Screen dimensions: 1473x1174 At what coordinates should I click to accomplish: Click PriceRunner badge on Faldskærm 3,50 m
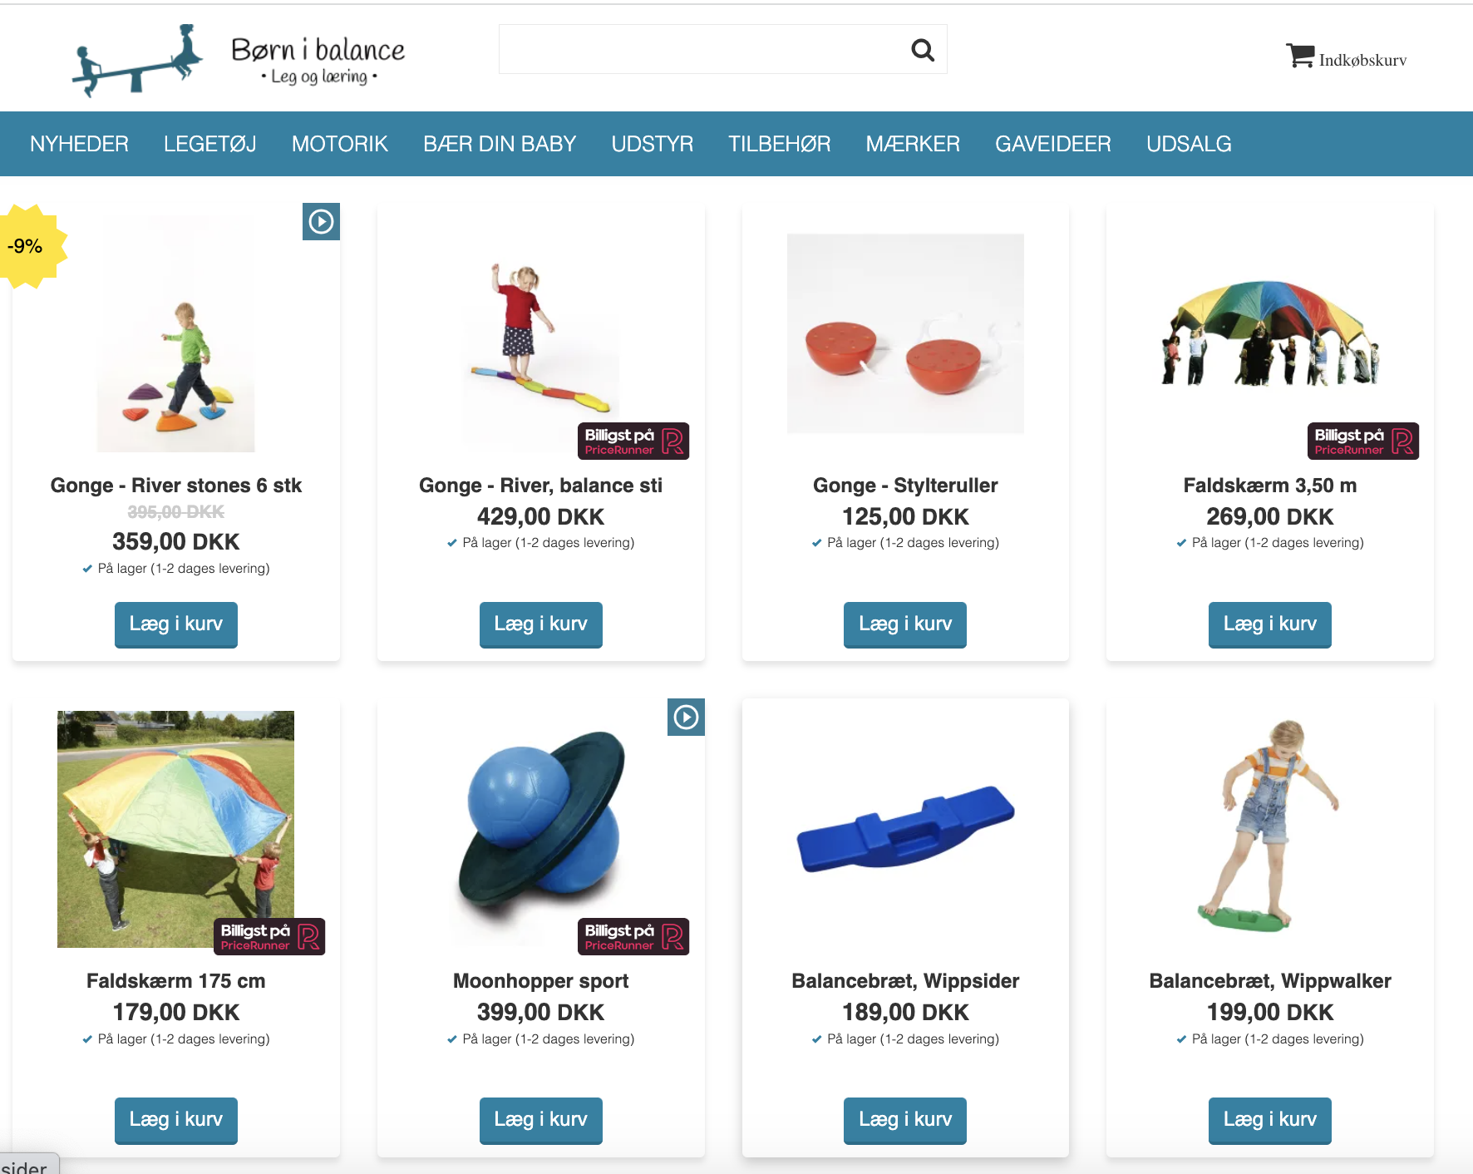(1363, 441)
